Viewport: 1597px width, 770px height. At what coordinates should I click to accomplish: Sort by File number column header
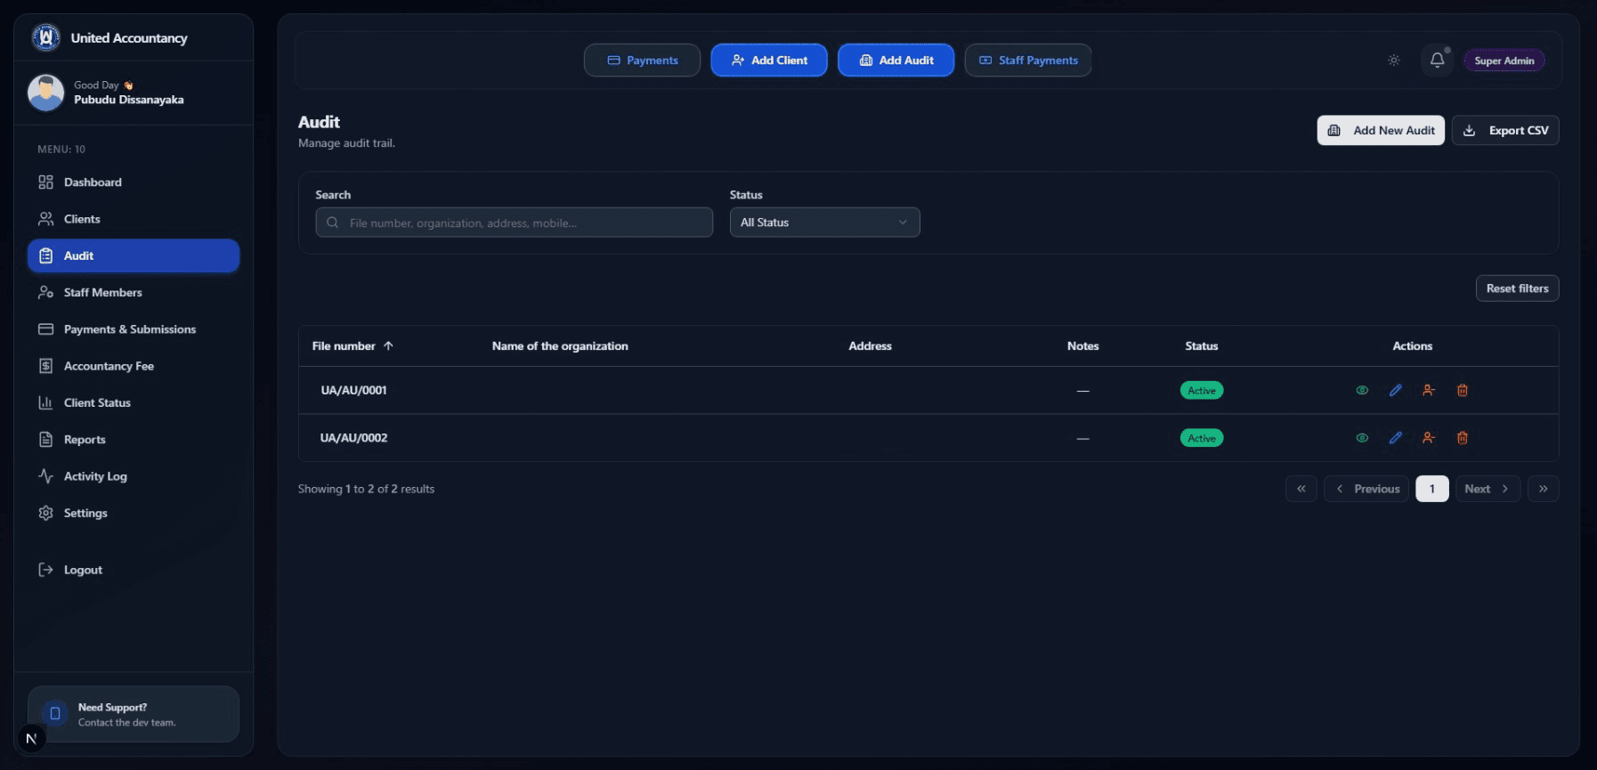[353, 346]
